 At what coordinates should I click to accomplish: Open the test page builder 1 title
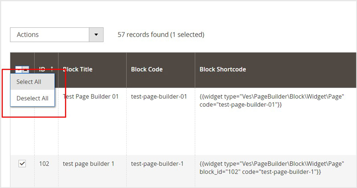pos(88,163)
